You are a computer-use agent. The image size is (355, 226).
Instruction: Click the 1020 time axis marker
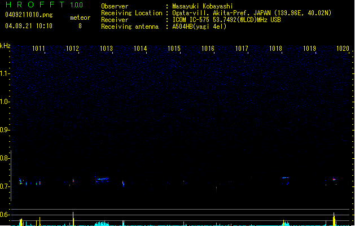343,49
